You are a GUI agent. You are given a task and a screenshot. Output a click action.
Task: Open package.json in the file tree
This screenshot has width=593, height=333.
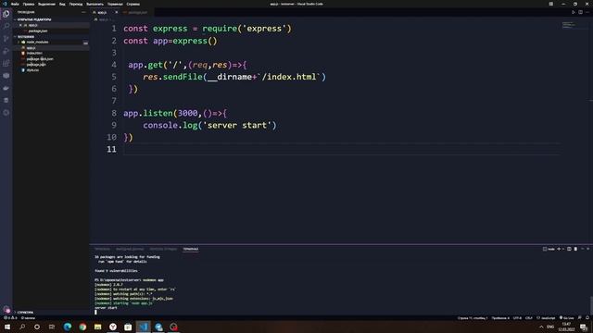[52, 65]
